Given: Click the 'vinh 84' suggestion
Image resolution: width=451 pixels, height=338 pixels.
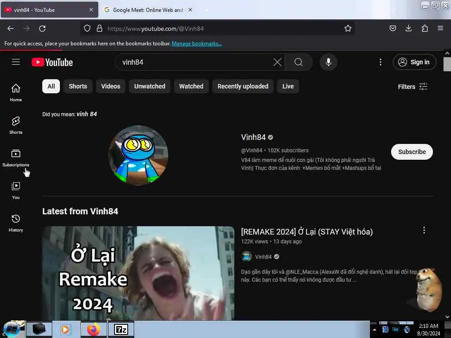Looking at the screenshot, I should pyautogui.click(x=87, y=114).
